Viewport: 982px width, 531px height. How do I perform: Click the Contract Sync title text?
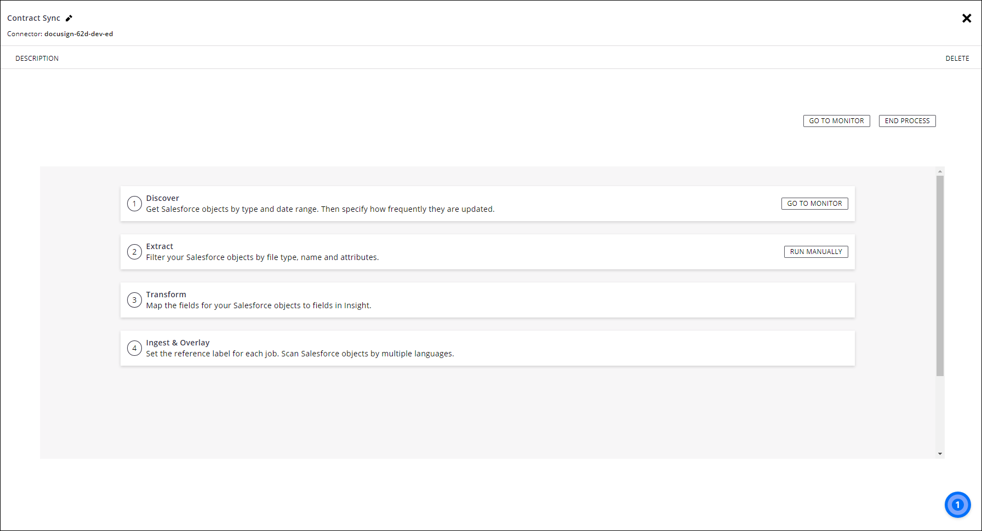[33, 18]
